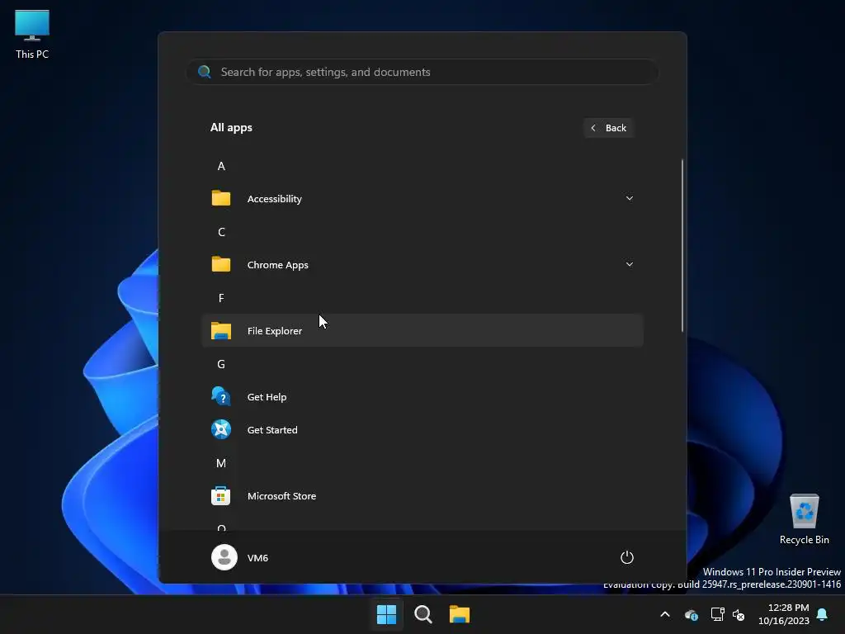Screen dimensions: 845x634
Task: Expand the Accessibility folder chevron
Action: pyautogui.click(x=629, y=198)
